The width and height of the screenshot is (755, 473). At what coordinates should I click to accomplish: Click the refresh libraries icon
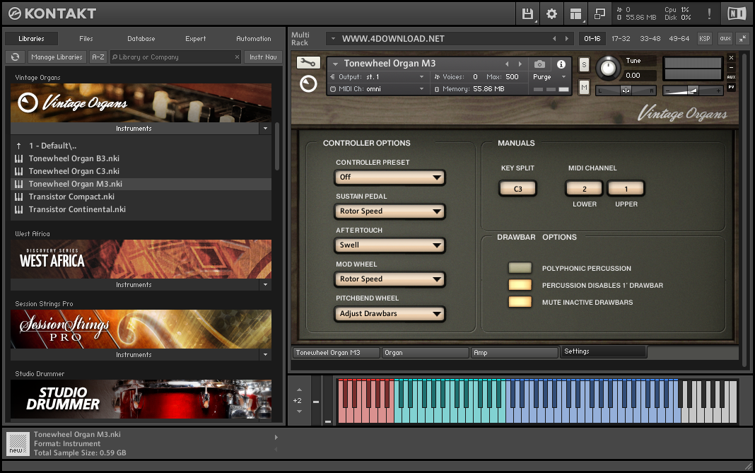[x=15, y=57]
